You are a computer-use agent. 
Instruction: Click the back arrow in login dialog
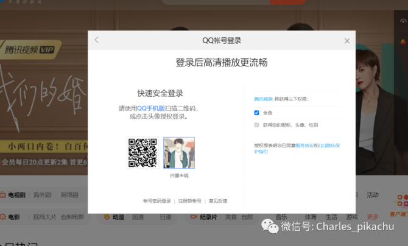click(97, 40)
